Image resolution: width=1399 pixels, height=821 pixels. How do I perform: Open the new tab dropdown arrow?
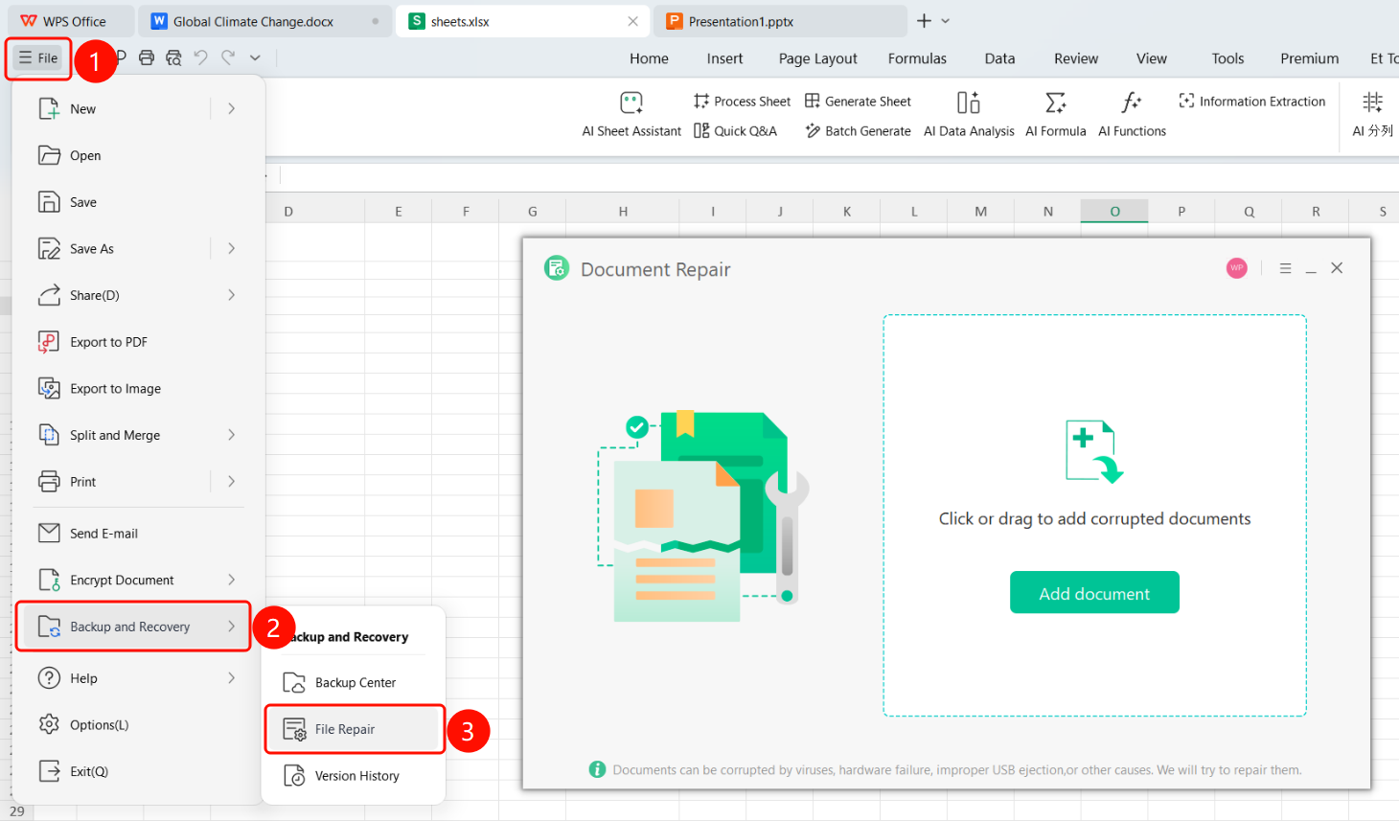pyautogui.click(x=946, y=21)
